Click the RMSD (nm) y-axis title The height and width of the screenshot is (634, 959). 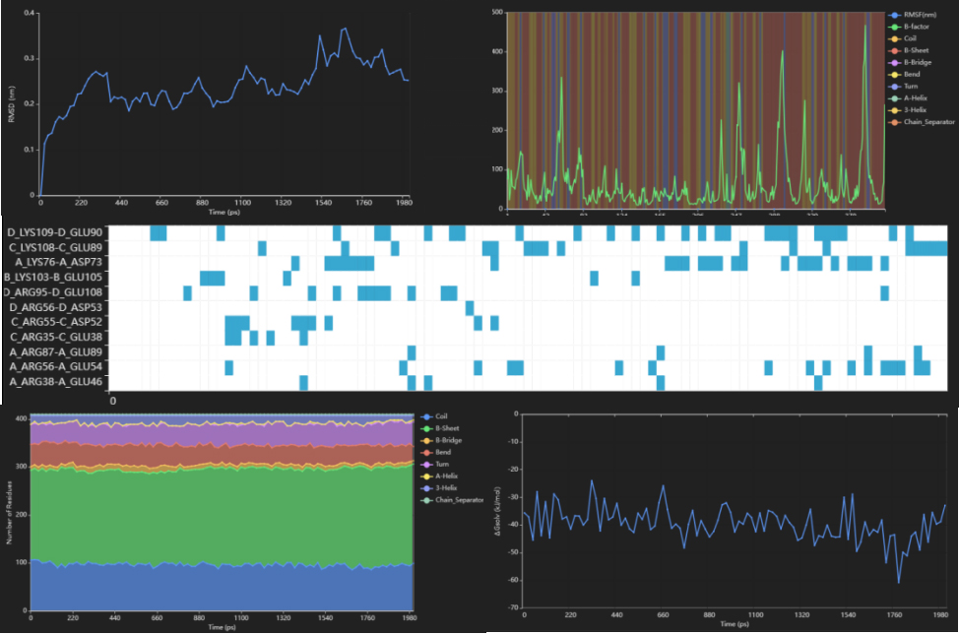(x=11, y=104)
